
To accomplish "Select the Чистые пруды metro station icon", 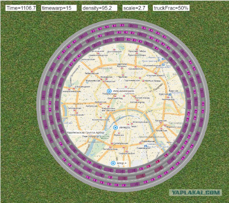I will point(143,81).
